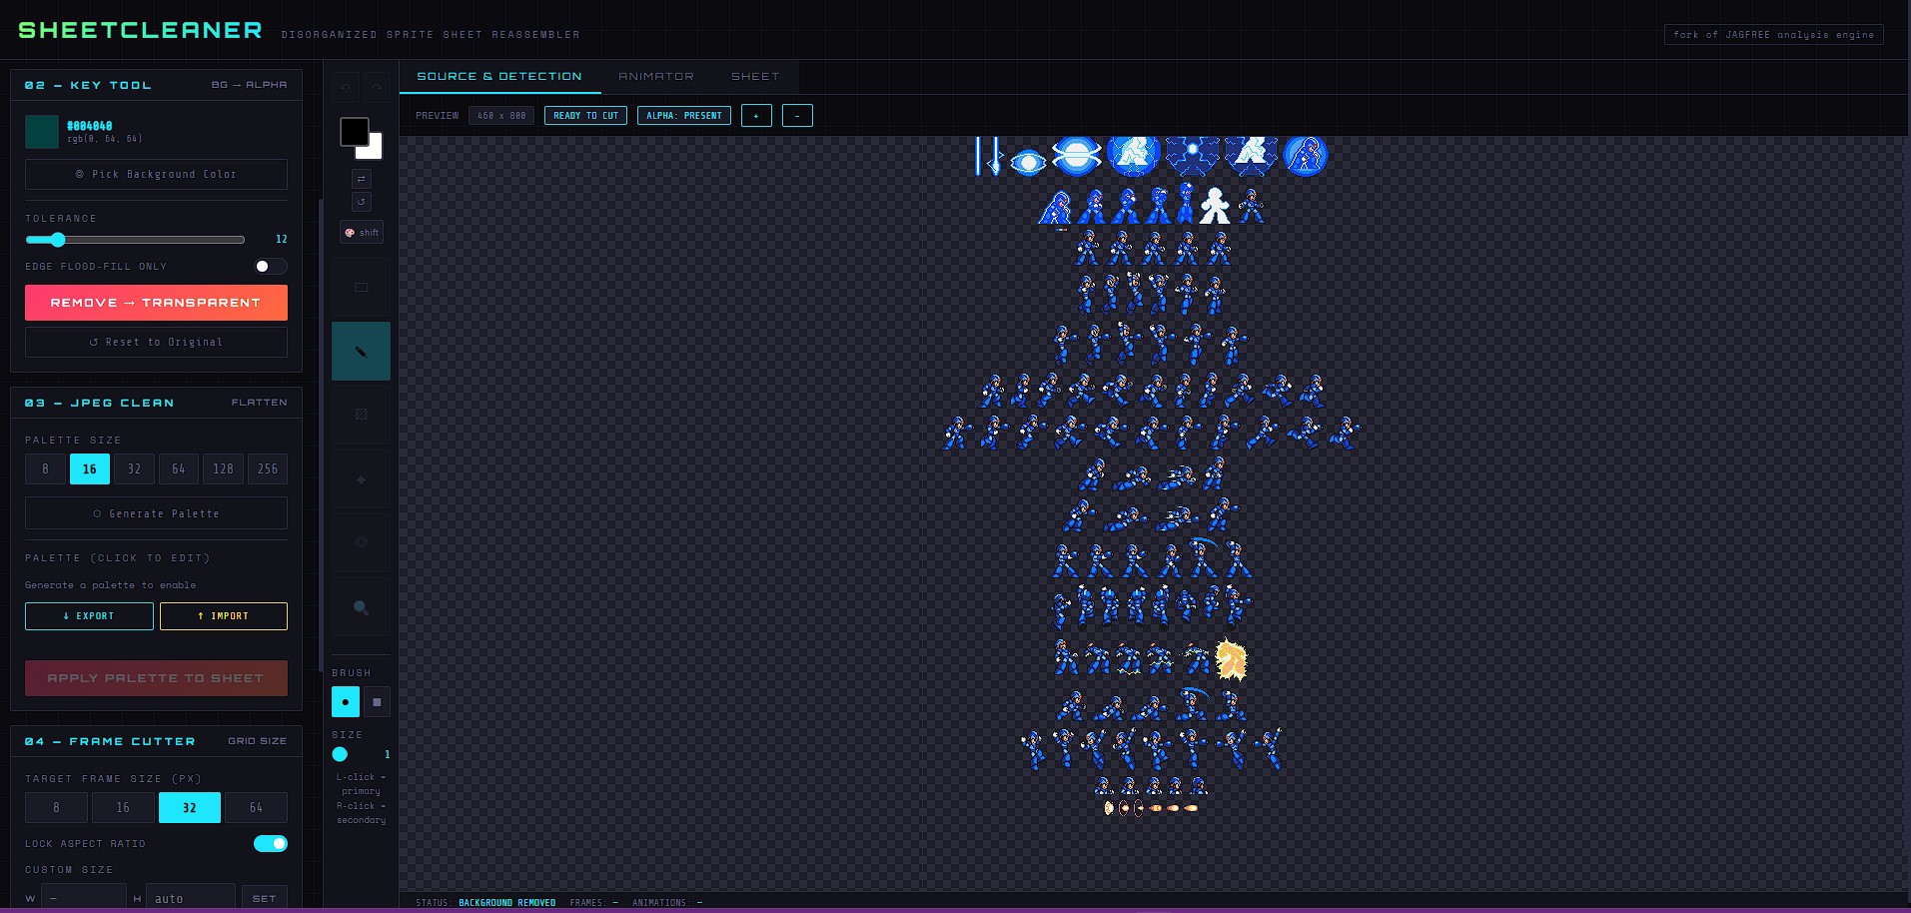Screen dimensions: 1911x913
Task: Switch to Source & Detection tab
Action: point(499,77)
